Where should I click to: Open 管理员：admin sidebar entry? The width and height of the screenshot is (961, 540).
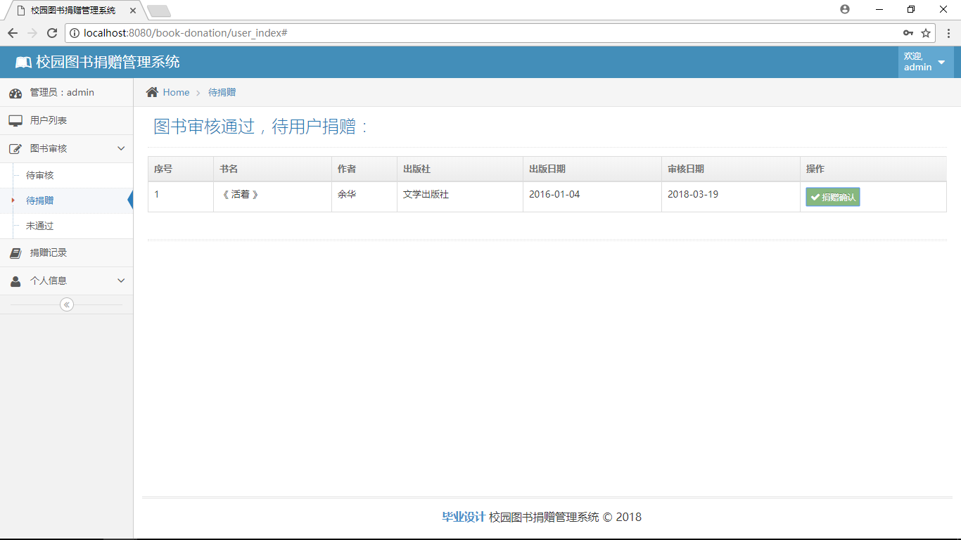click(66, 93)
